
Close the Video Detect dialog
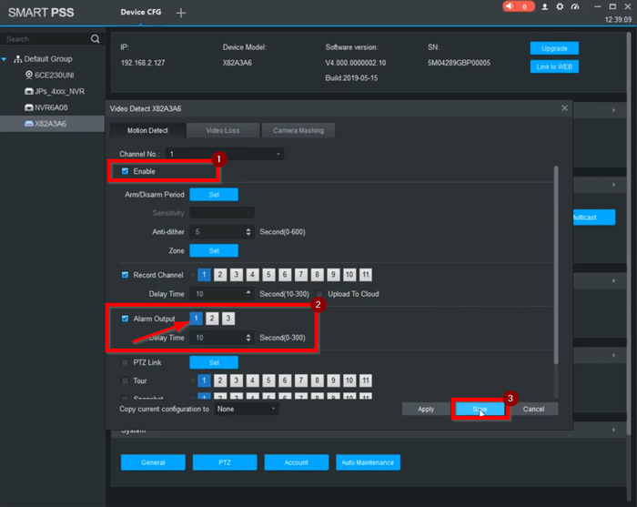[x=564, y=108]
